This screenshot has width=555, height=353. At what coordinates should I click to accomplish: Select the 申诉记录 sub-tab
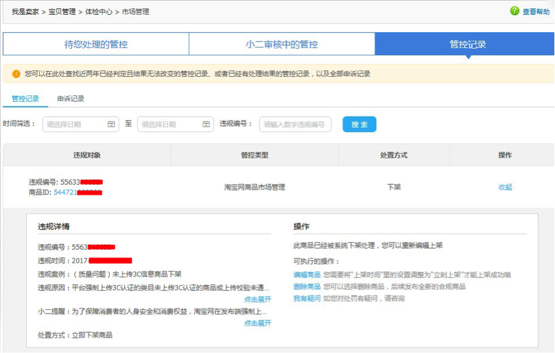click(x=70, y=99)
